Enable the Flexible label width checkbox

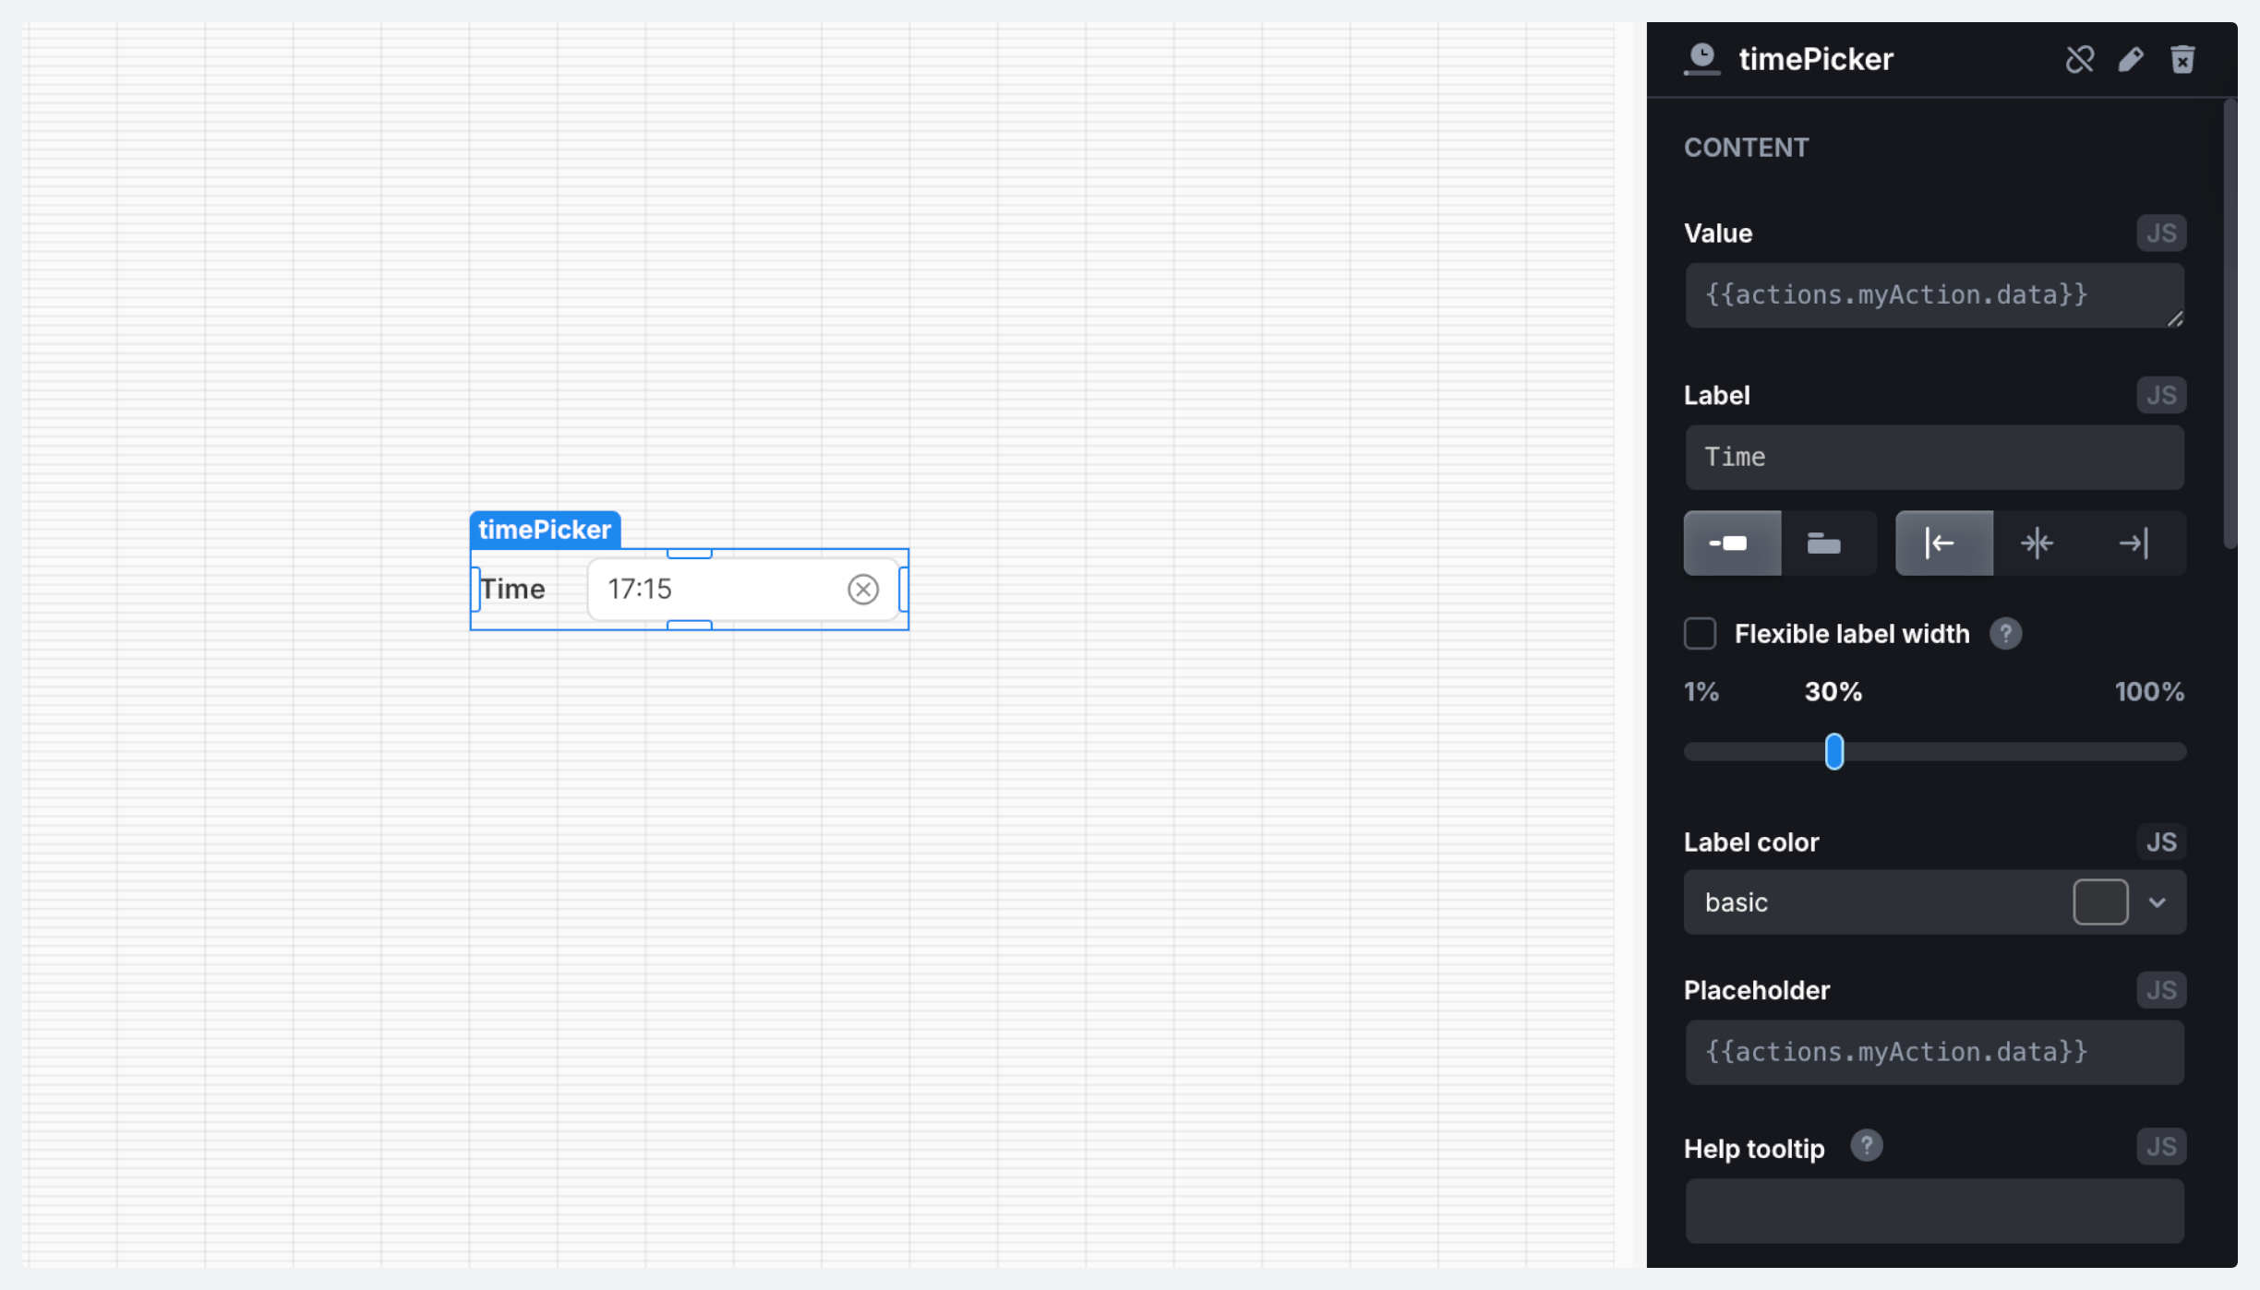click(1700, 634)
